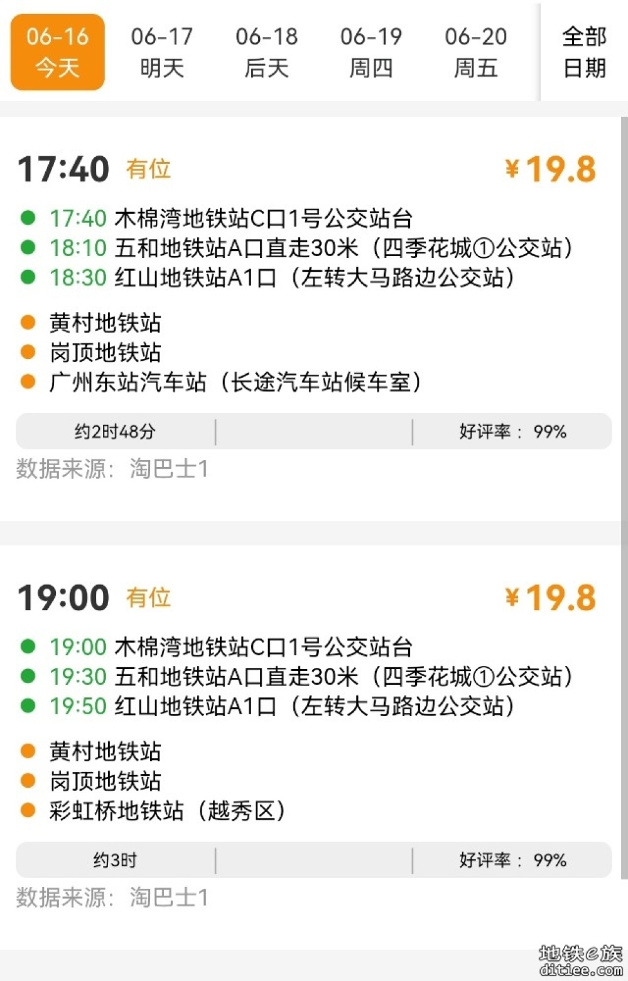Choose the 06-20 周五 date
Screen dimensions: 628x981
(476, 52)
